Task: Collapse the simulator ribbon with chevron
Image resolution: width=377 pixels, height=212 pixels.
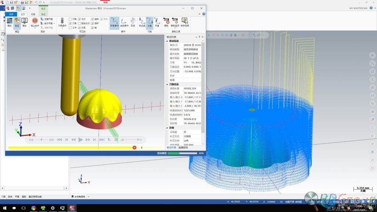Action: [x=199, y=14]
